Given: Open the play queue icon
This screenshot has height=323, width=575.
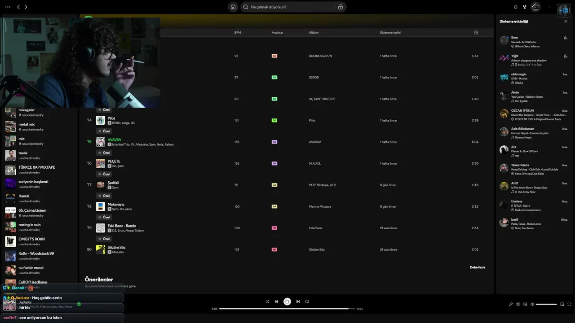Looking at the screenshot, I should point(518,304).
